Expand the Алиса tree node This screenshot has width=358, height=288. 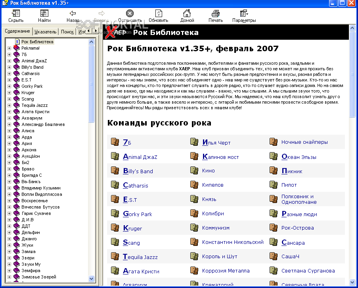[10, 131]
